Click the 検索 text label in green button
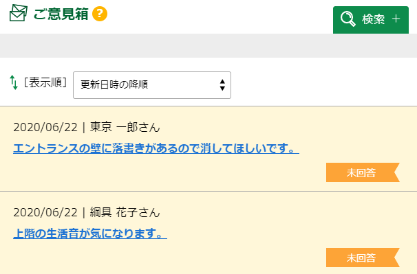Viewport: 417px width, 274px height. point(373,19)
